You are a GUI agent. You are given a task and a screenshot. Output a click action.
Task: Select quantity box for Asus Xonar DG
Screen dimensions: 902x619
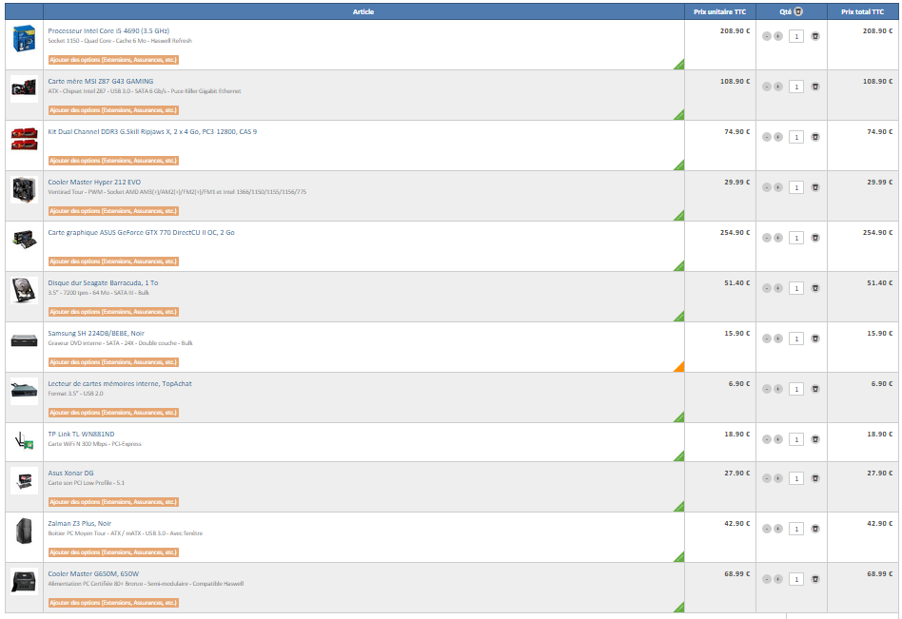click(796, 478)
